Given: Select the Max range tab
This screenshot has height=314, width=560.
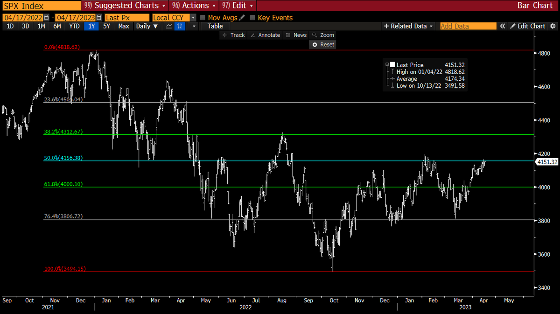Looking at the screenshot, I should [123, 26].
